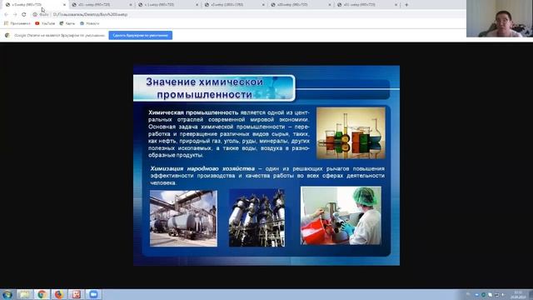The image size is (533, 300).
Task: Click the blue set-as-default-browser button
Action: 141,35
